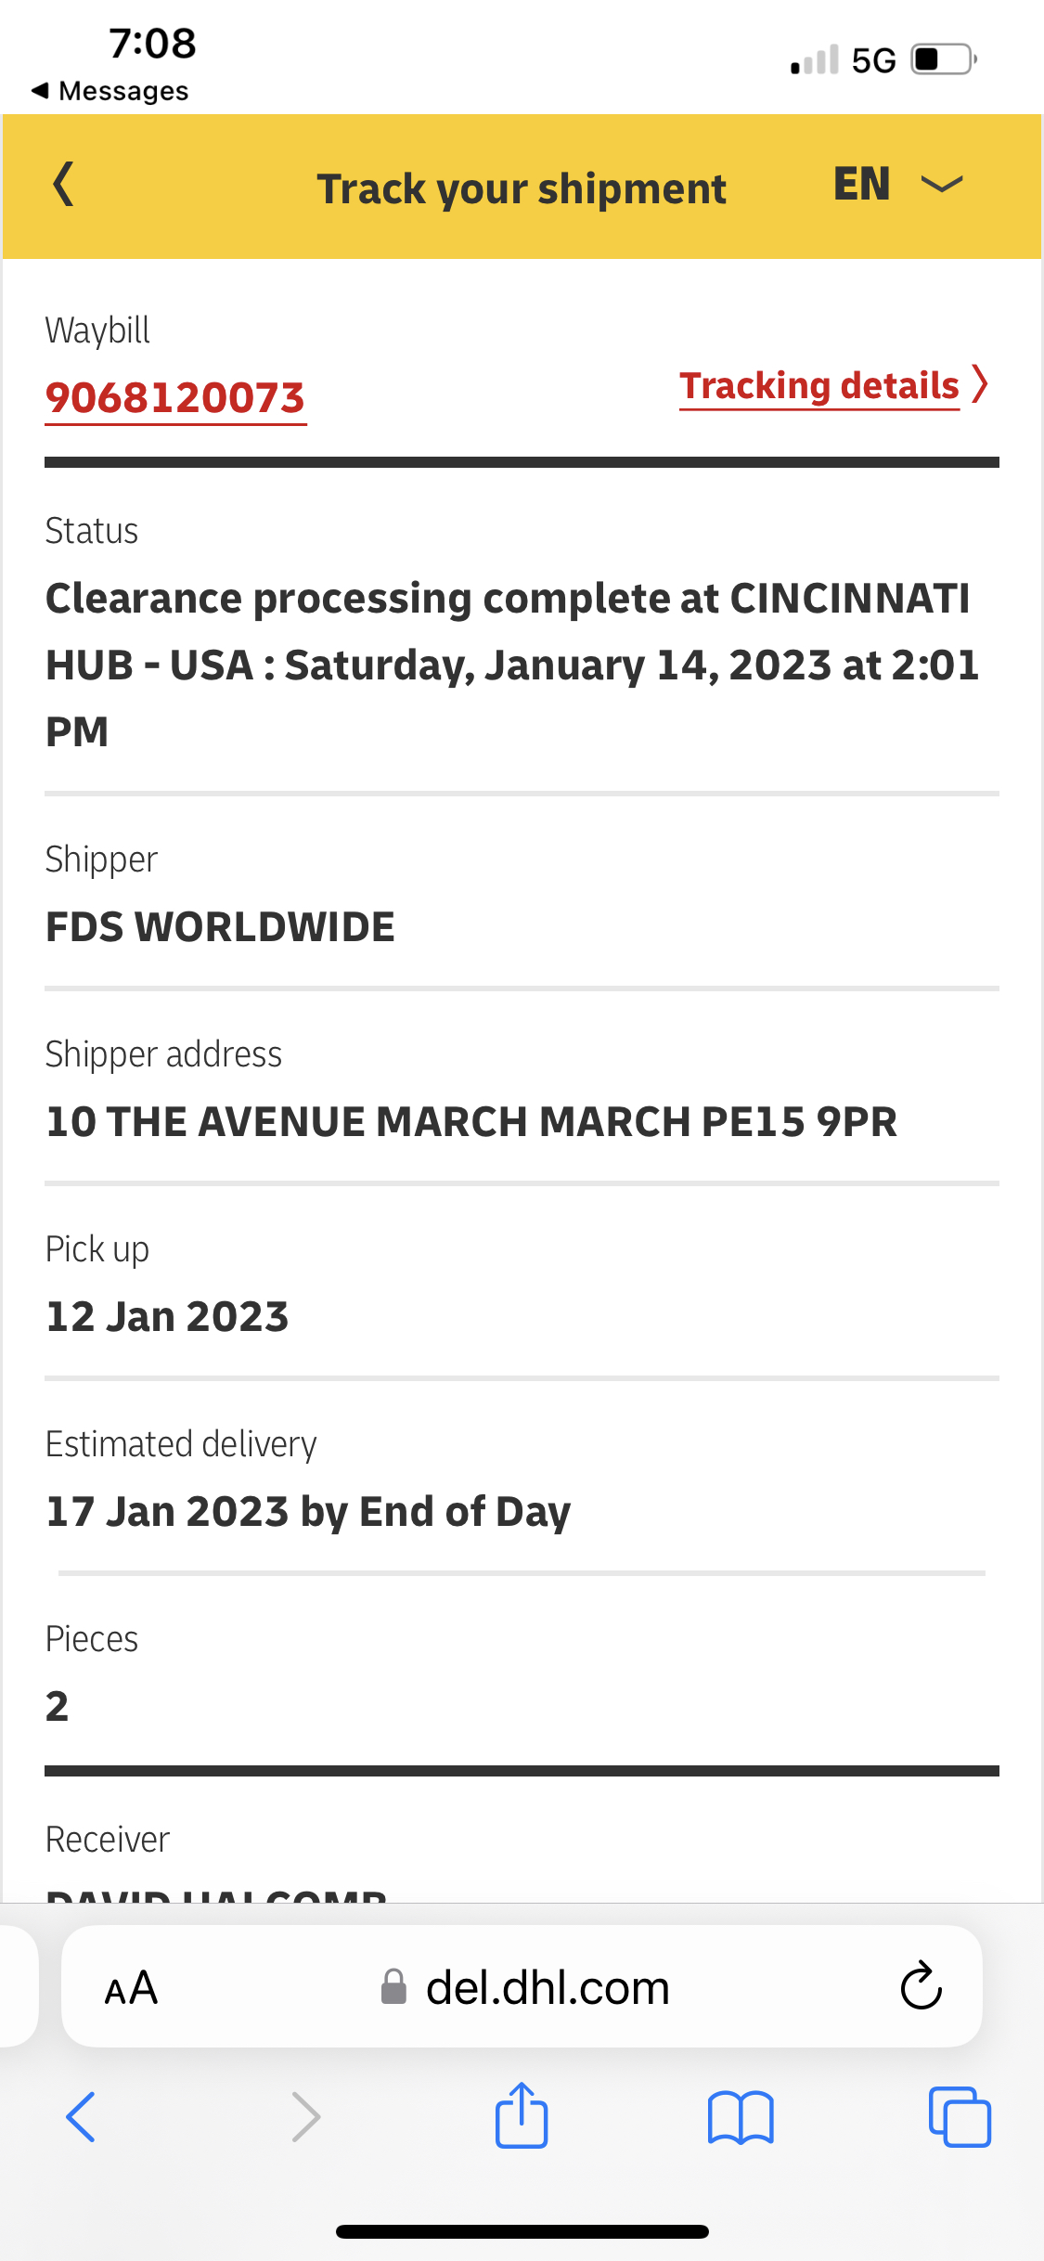Tap waybill number 9068120073
The width and height of the screenshot is (1044, 2261).
point(175,398)
